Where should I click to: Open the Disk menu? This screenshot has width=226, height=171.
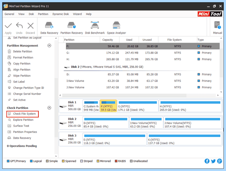click(31, 14)
